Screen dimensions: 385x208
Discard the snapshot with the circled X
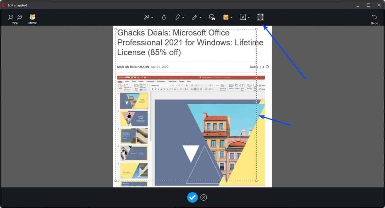click(x=204, y=197)
